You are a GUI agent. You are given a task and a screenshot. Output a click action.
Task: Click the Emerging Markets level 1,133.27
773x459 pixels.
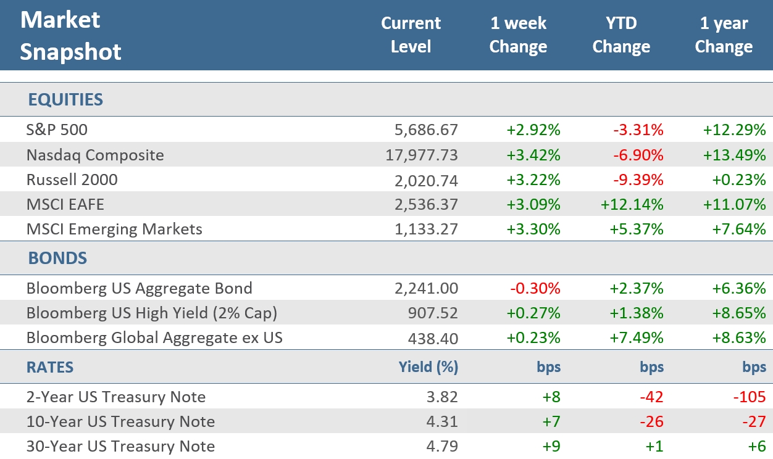[425, 229]
